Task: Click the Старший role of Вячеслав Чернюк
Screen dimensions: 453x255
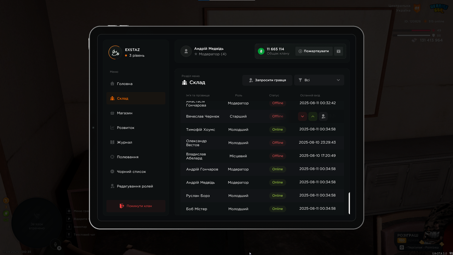Action: pos(238,117)
